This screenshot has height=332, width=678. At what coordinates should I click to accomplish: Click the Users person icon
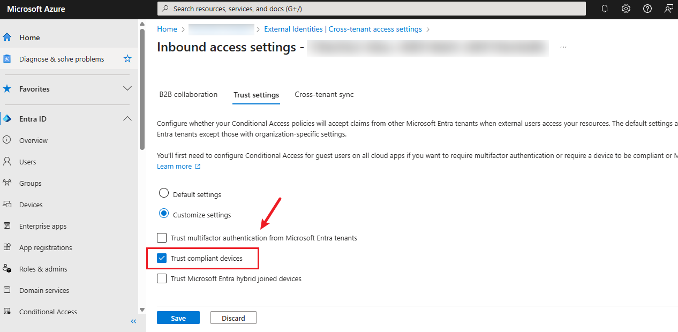[7, 162]
